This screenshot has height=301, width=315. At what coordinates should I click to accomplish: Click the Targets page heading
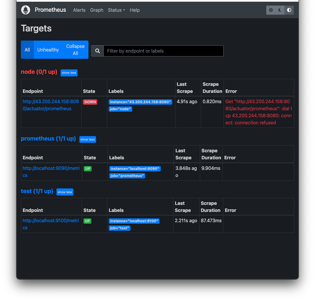(x=36, y=28)
